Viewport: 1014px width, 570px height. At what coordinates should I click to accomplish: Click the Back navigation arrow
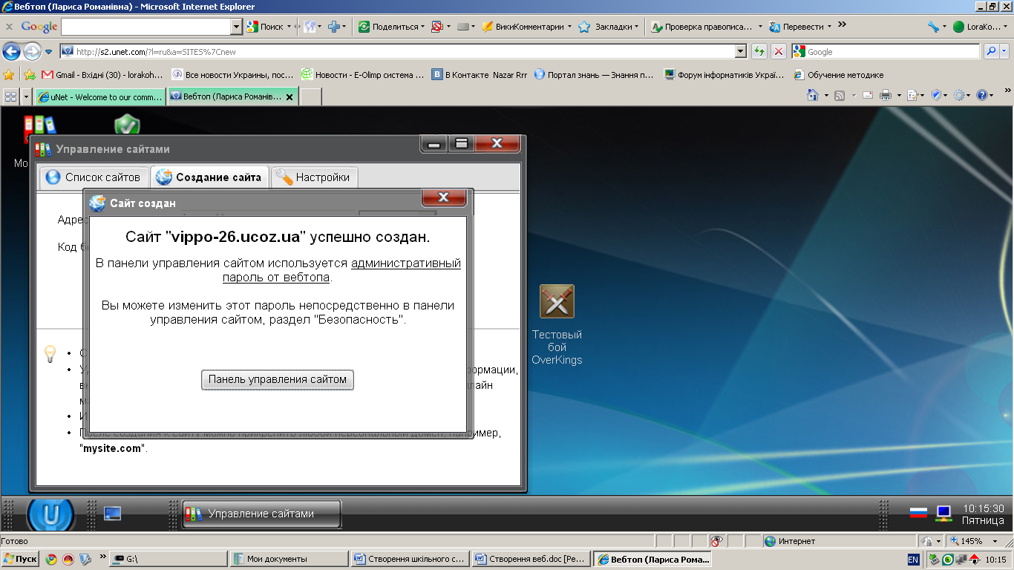[x=11, y=51]
